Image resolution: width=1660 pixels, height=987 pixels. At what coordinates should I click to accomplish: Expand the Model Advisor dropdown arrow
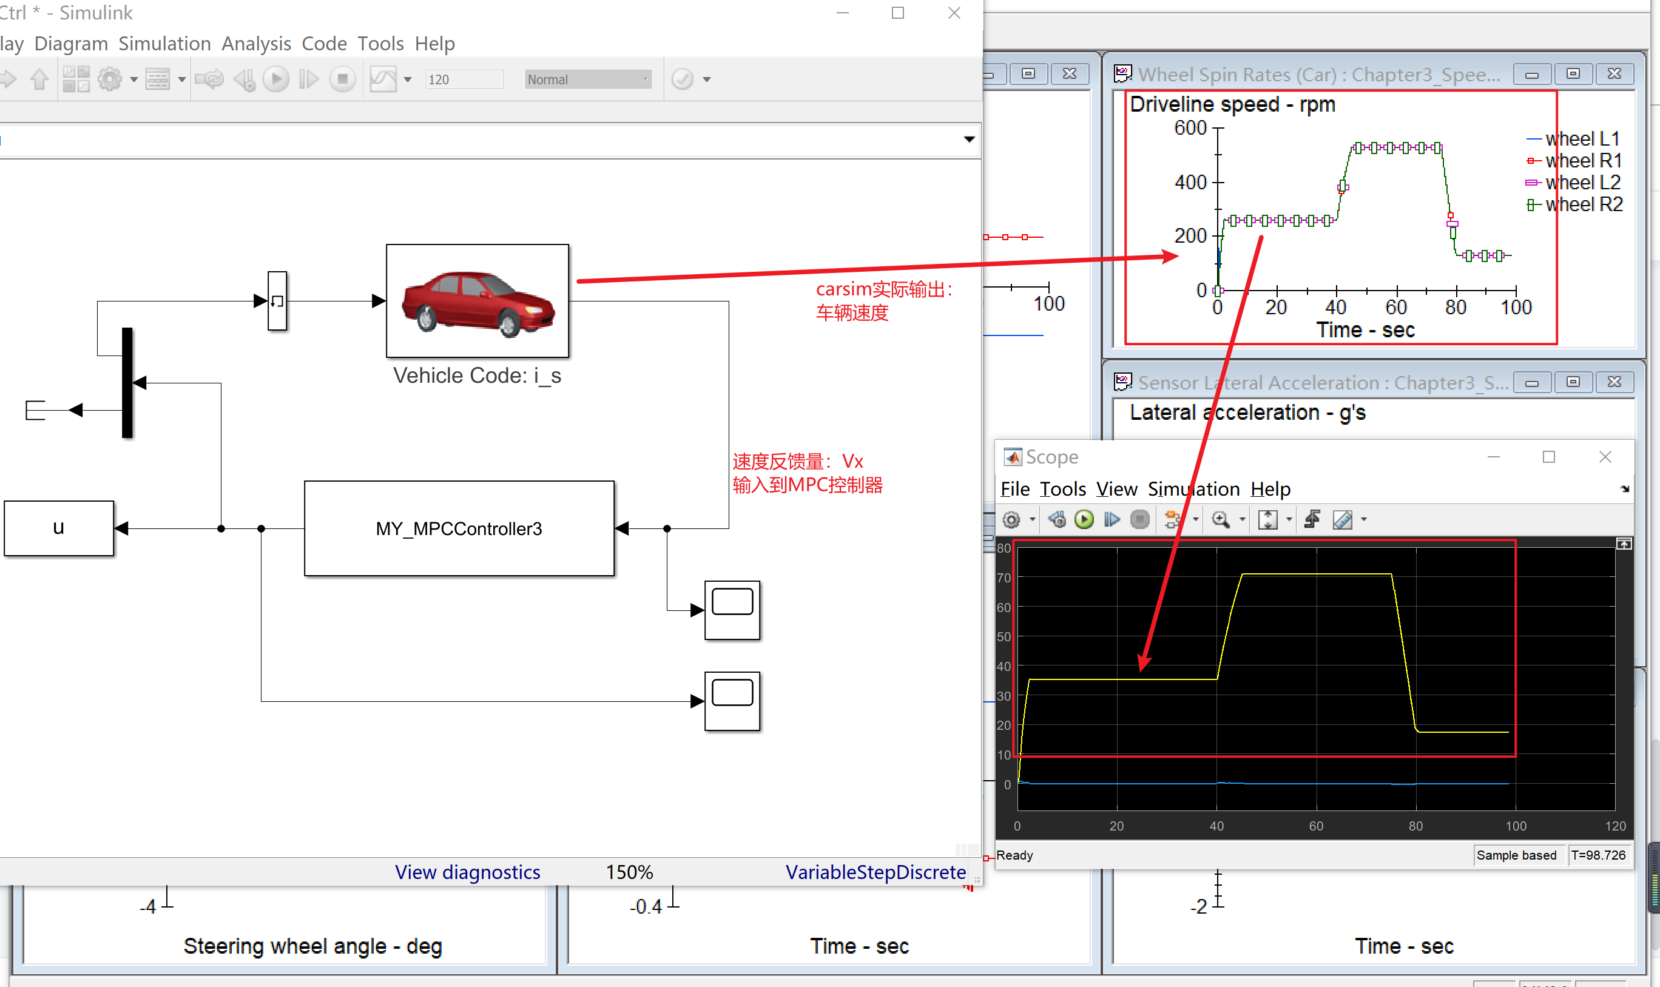click(707, 80)
